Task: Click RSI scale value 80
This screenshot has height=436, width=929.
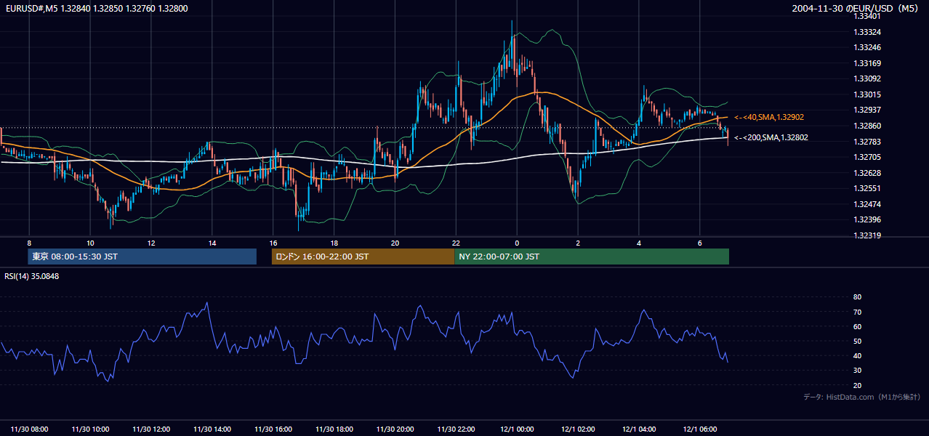Action: point(857,297)
